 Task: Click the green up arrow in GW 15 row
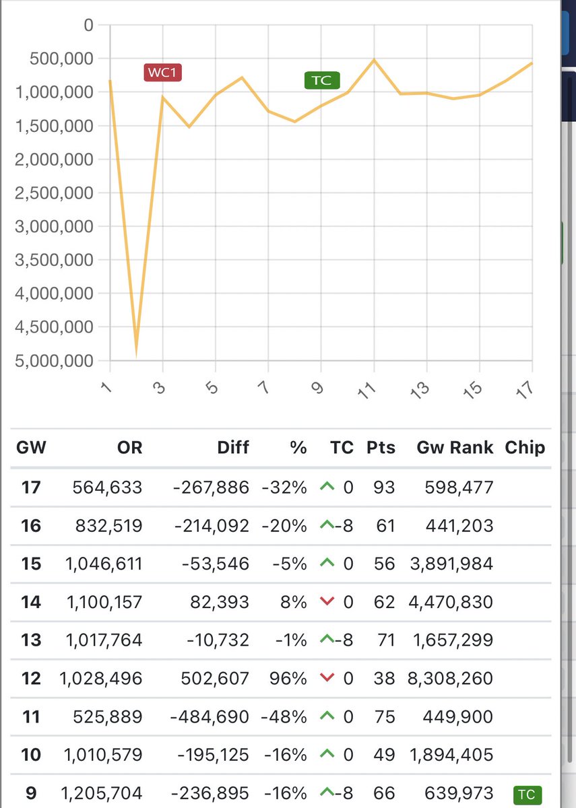click(x=328, y=563)
